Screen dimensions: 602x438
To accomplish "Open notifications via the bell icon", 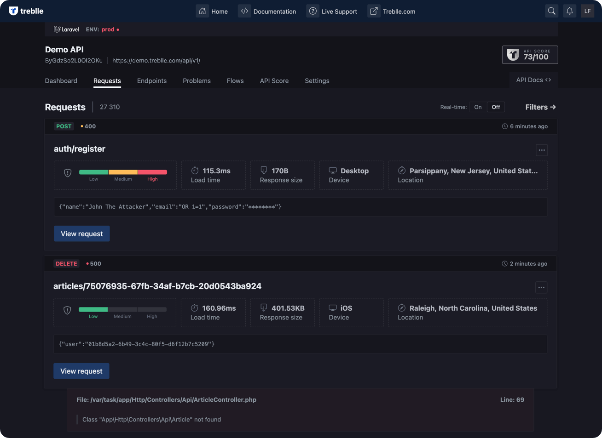I will (569, 11).
